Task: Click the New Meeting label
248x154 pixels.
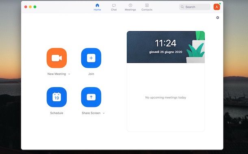Action: (x=57, y=74)
